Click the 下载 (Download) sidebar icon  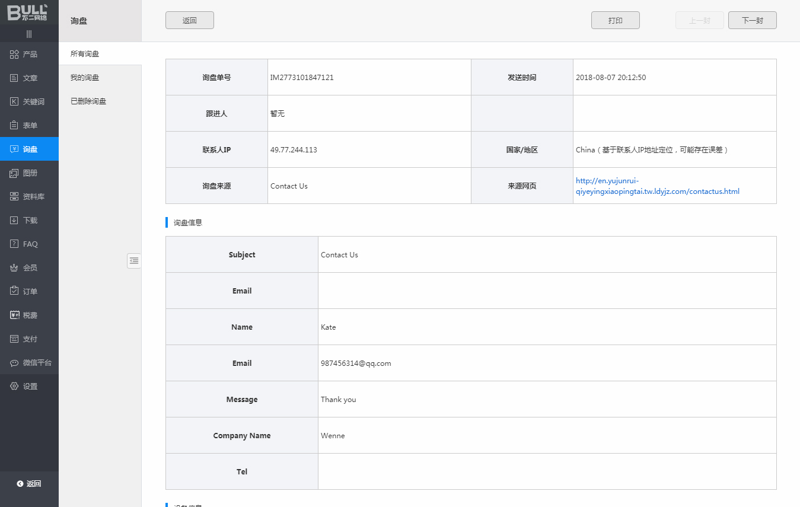tap(15, 221)
